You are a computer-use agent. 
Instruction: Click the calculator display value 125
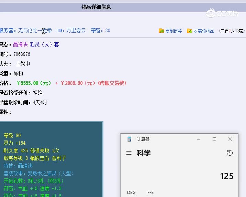pyautogui.click(x=227, y=176)
